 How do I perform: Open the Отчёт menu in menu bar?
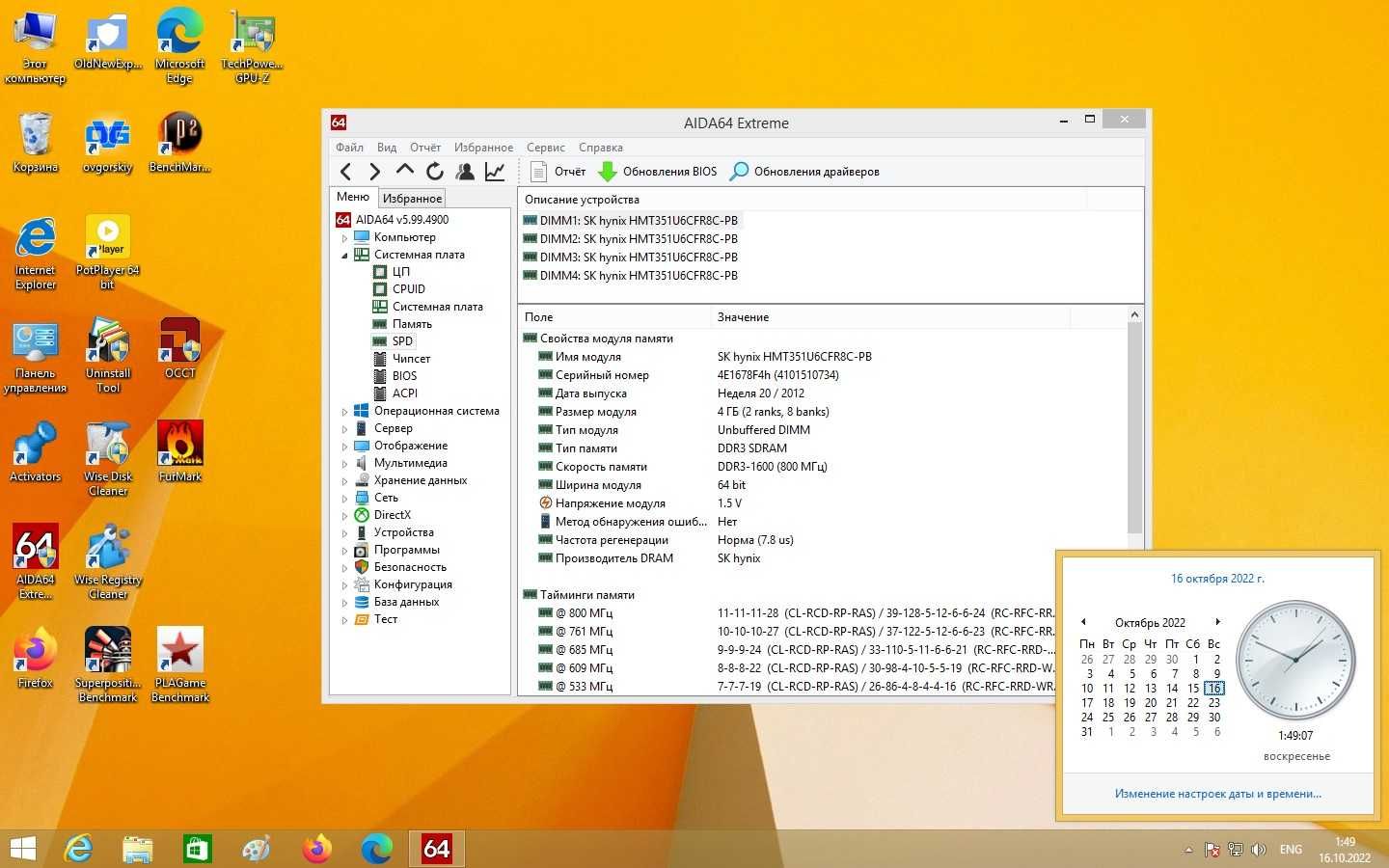[x=425, y=148]
